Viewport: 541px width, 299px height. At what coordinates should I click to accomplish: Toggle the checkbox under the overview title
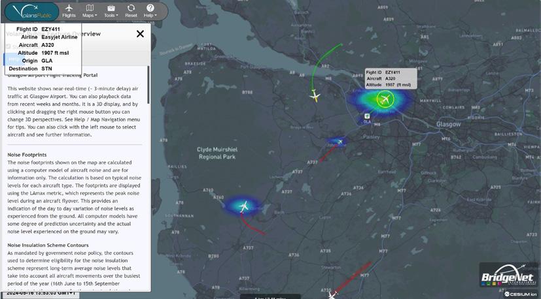(x=9, y=46)
